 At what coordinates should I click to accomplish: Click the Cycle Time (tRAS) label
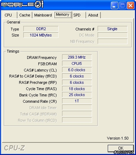[41, 89]
